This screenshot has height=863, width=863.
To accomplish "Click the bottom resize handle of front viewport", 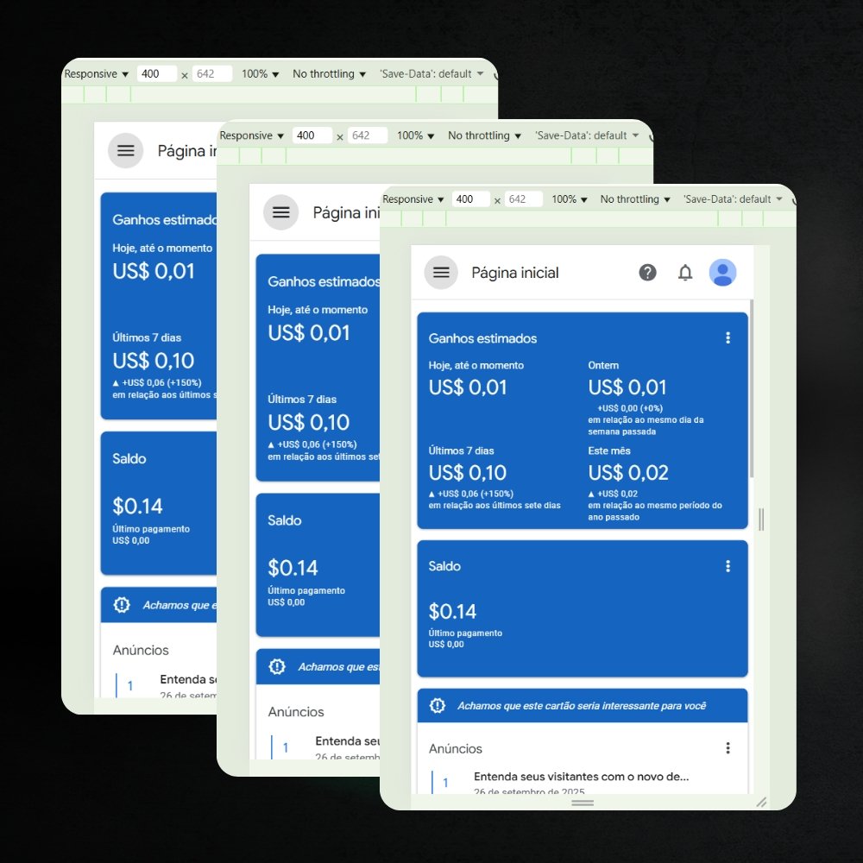I will coord(583,803).
